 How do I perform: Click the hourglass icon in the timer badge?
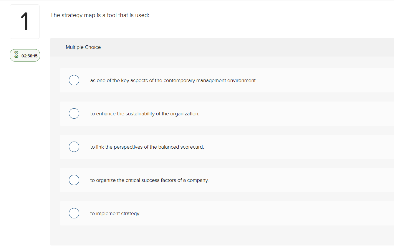pyautogui.click(x=16, y=55)
